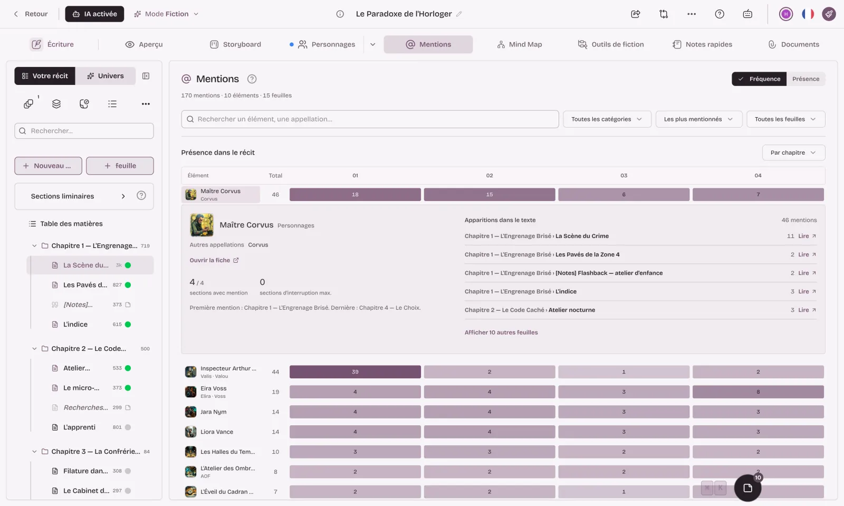
Task: Open the Par chapitre dropdown
Action: click(x=793, y=153)
